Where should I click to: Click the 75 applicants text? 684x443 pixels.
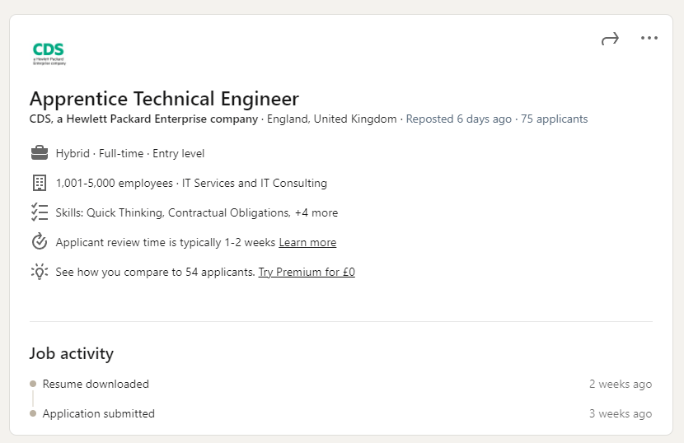(x=555, y=119)
